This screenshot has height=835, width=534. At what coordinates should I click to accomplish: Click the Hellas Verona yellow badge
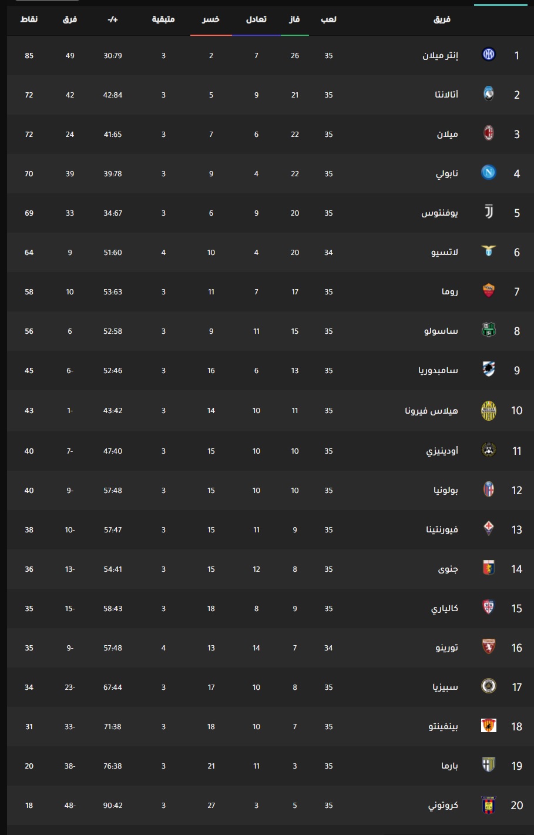[489, 411]
